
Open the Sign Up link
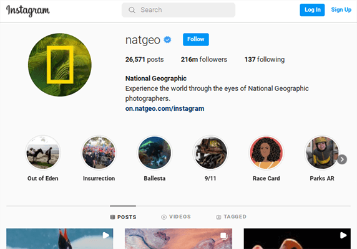pyautogui.click(x=341, y=10)
